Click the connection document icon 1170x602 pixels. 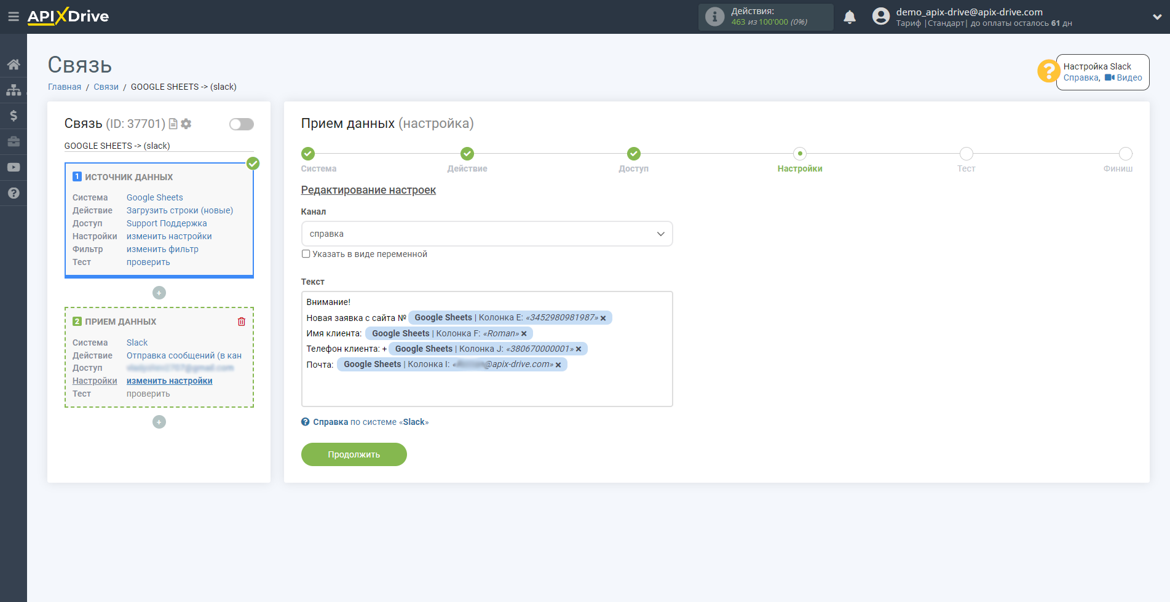click(173, 124)
